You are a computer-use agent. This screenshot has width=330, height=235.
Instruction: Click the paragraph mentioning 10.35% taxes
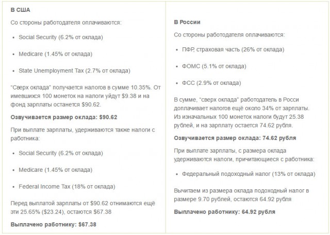tap(86, 96)
